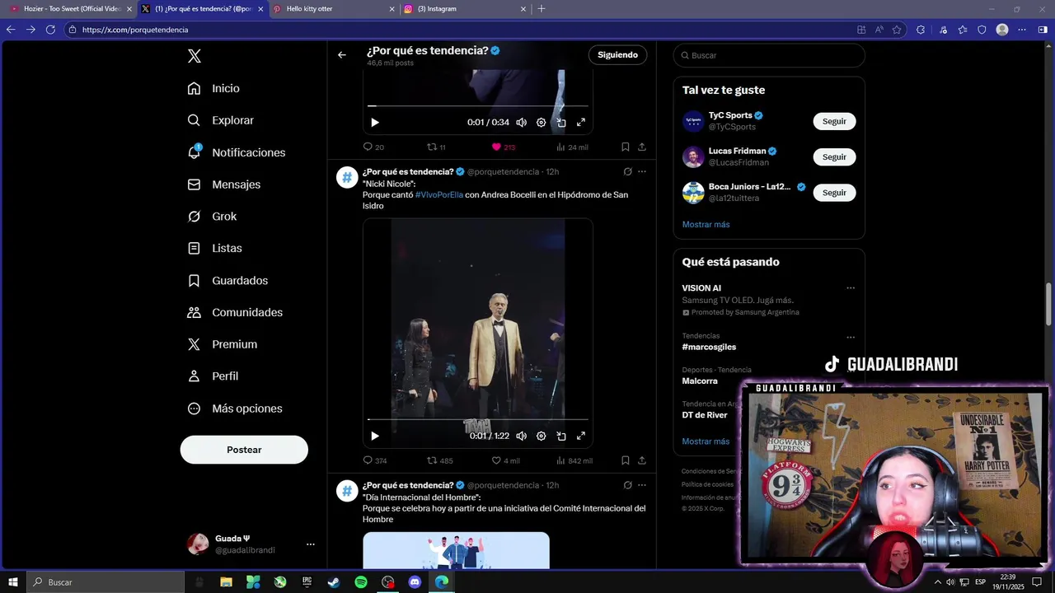Open Grok icon on Día Internacional del Hombre post
1055x593 pixels.
pyautogui.click(x=628, y=485)
